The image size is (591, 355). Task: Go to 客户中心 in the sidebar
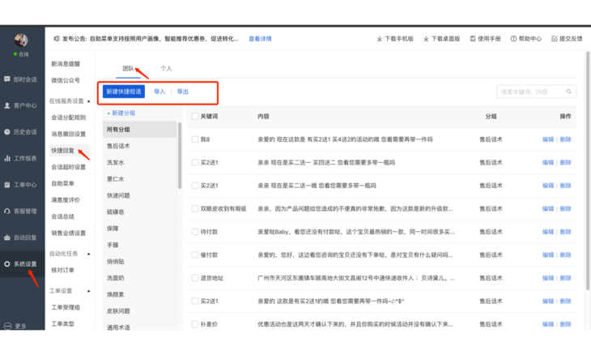pos(20,105)
